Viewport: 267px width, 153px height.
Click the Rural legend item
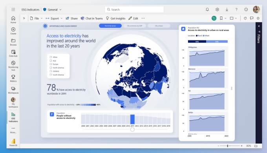pyautogui.click(x=199, y=36)
